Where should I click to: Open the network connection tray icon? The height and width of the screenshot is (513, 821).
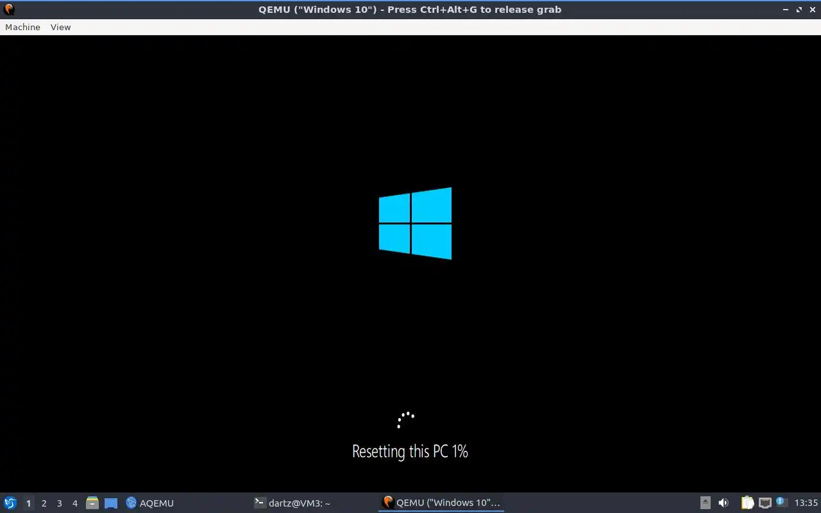click(x=765, y=503)
